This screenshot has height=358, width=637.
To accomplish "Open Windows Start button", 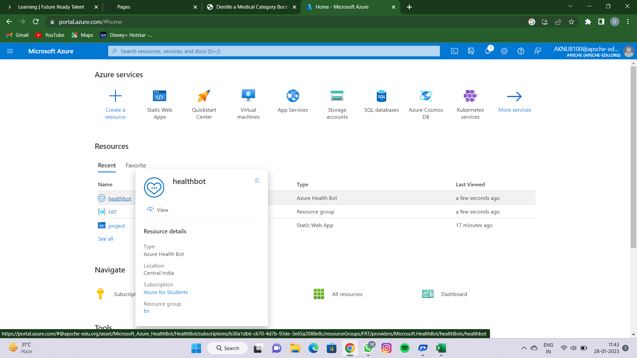I will (x=196, y=348).
